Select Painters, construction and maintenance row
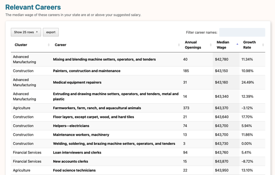This screenshot has height=175, width=275. click(x=138, y=71)
